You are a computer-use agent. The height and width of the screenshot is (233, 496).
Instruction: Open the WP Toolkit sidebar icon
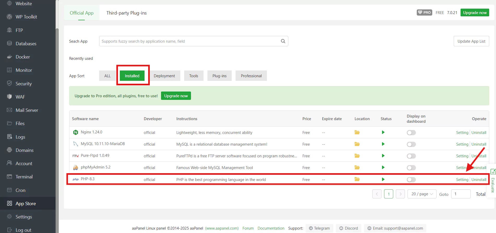(x=9, y=17)
